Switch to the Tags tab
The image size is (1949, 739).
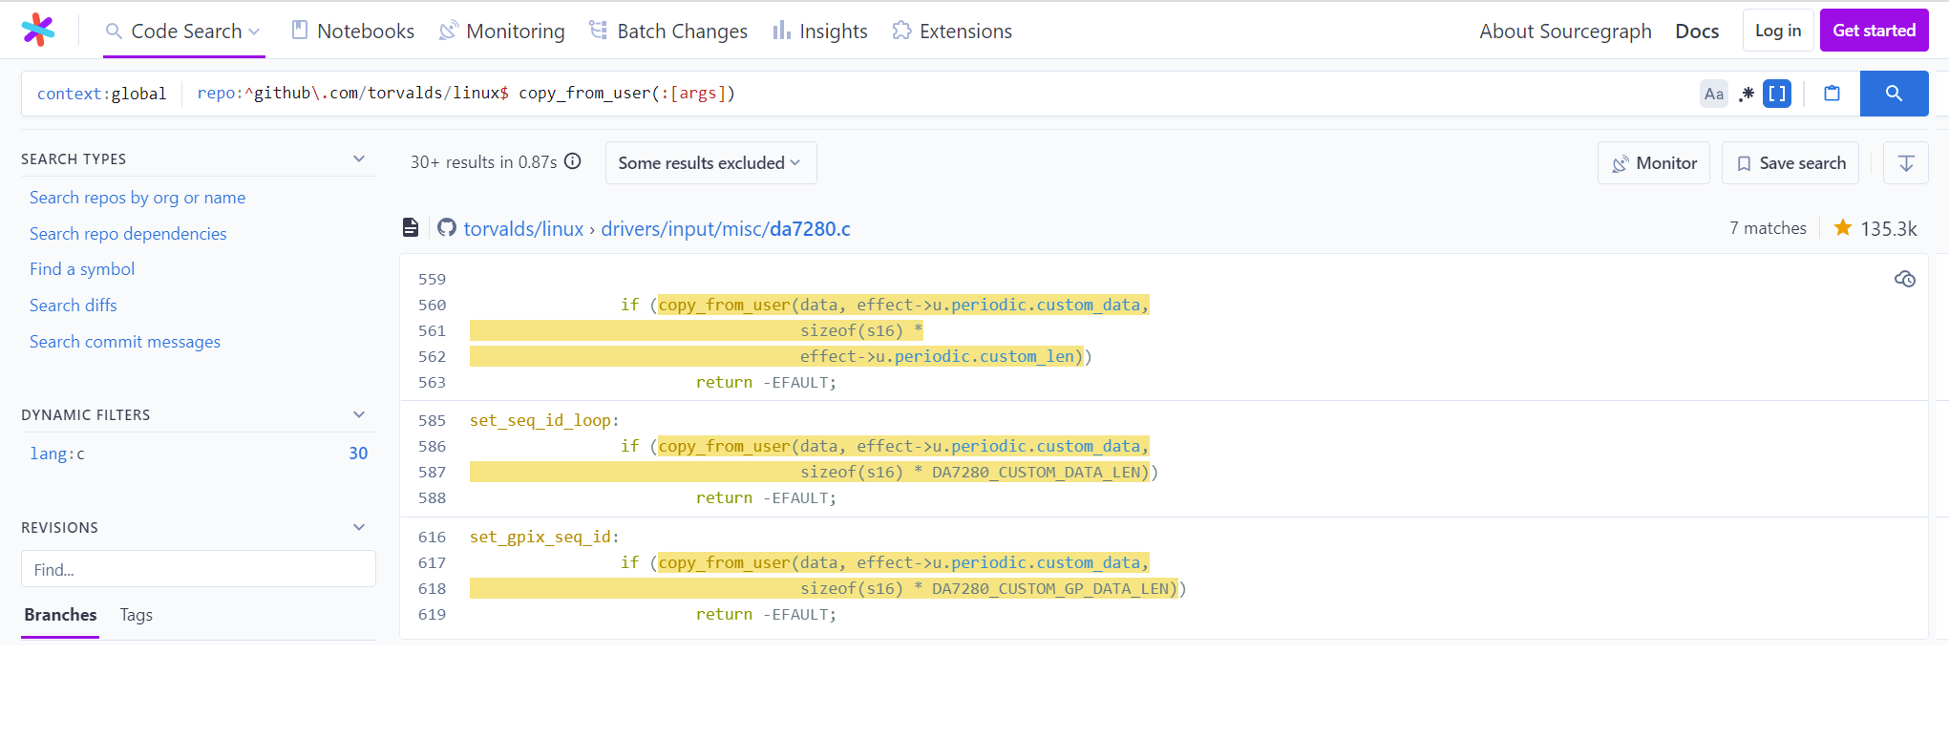[137, 615]
